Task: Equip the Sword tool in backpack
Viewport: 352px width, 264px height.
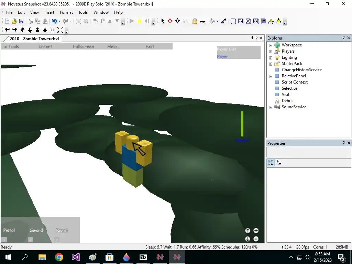Action: 36,230
